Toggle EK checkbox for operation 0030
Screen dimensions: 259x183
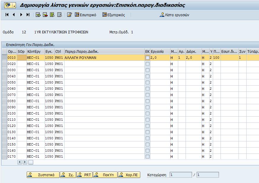coord(147,70)
